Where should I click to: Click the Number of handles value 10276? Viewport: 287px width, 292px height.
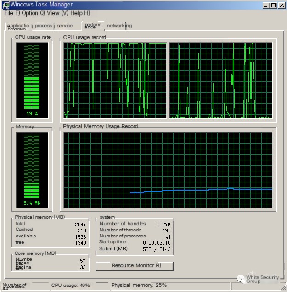164,225
